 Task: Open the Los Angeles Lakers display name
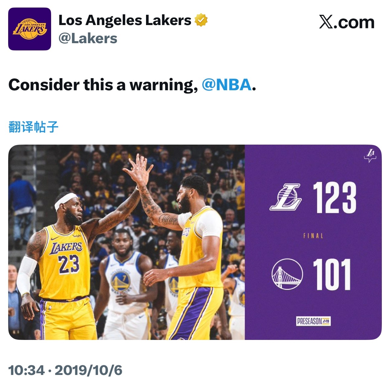125,20
